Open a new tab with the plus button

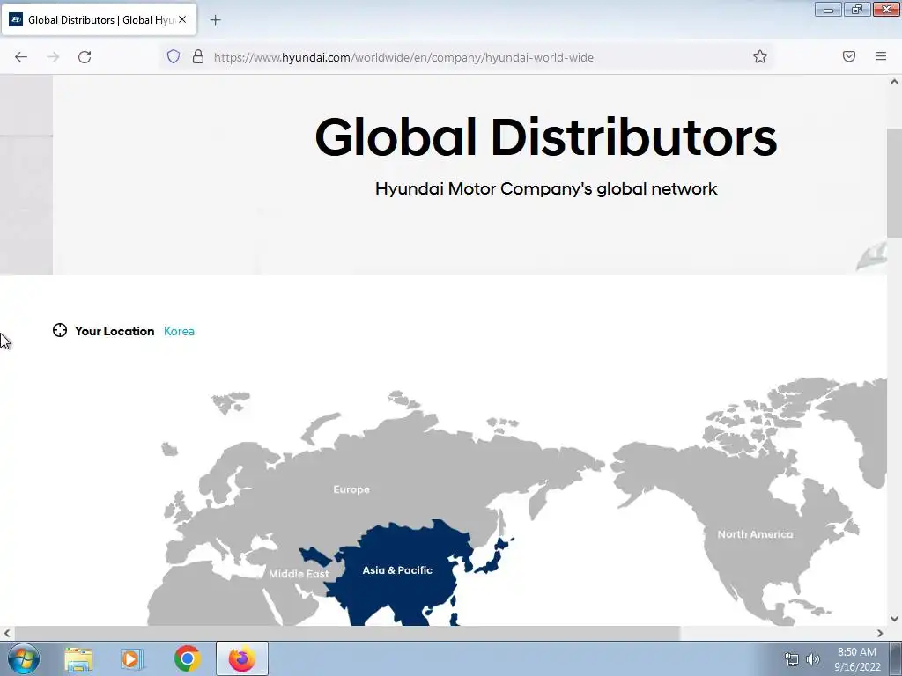(x=215, y=20)
